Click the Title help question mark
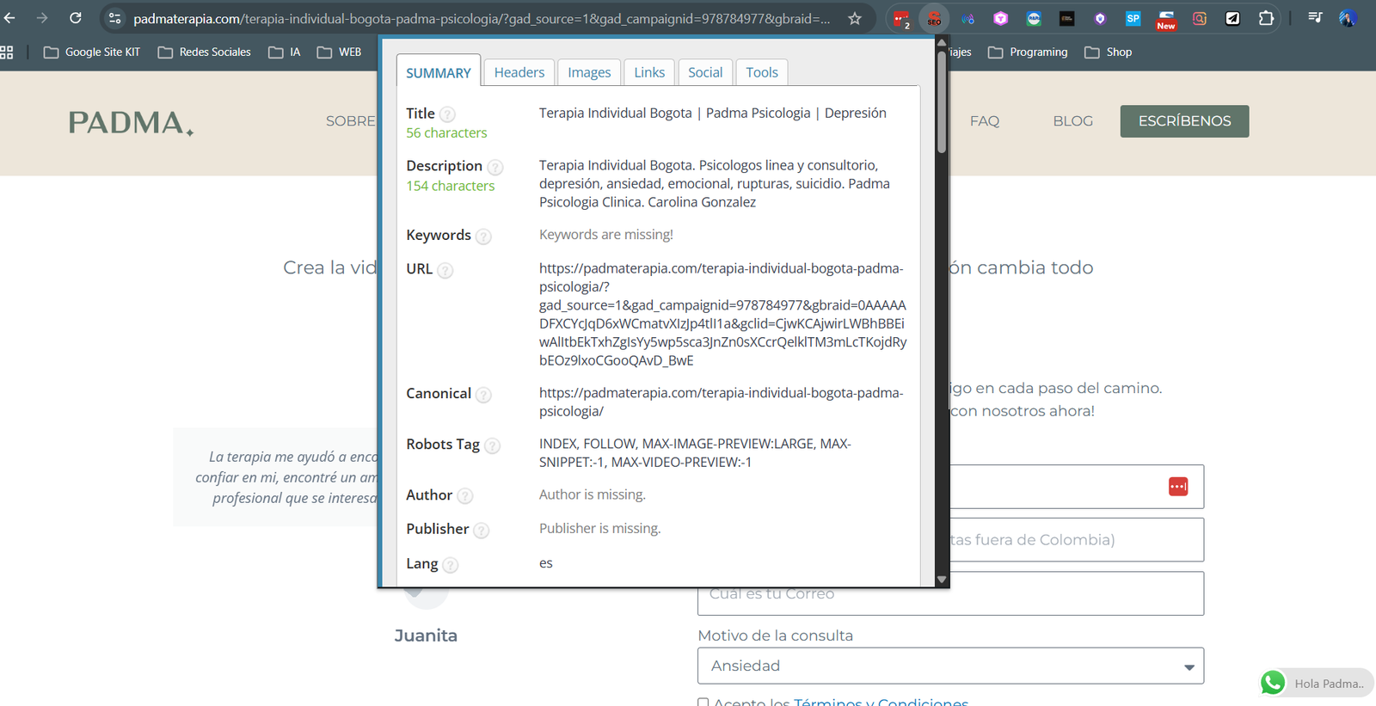Image resolution: width=1376 pixels, height=706 pixels. click(447, 114)
